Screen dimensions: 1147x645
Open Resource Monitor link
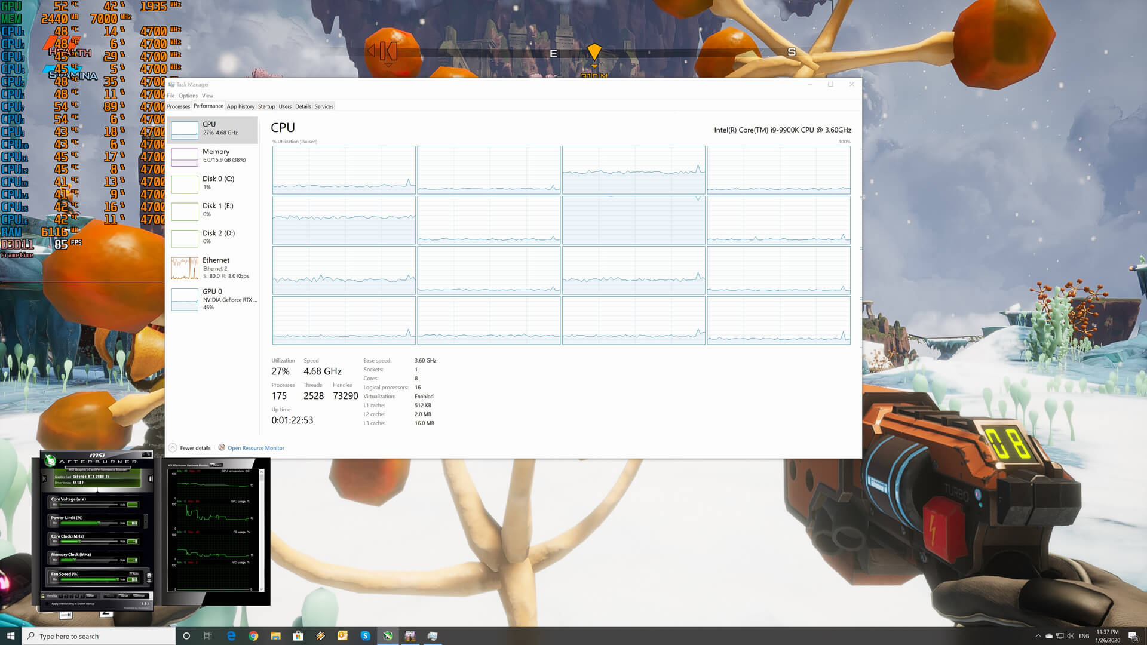pos(255,448)
